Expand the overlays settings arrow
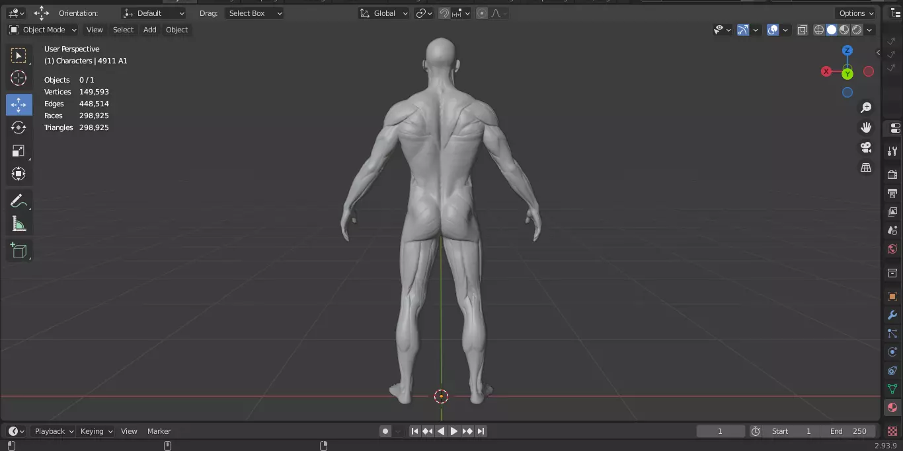 [x=785, y=30]
